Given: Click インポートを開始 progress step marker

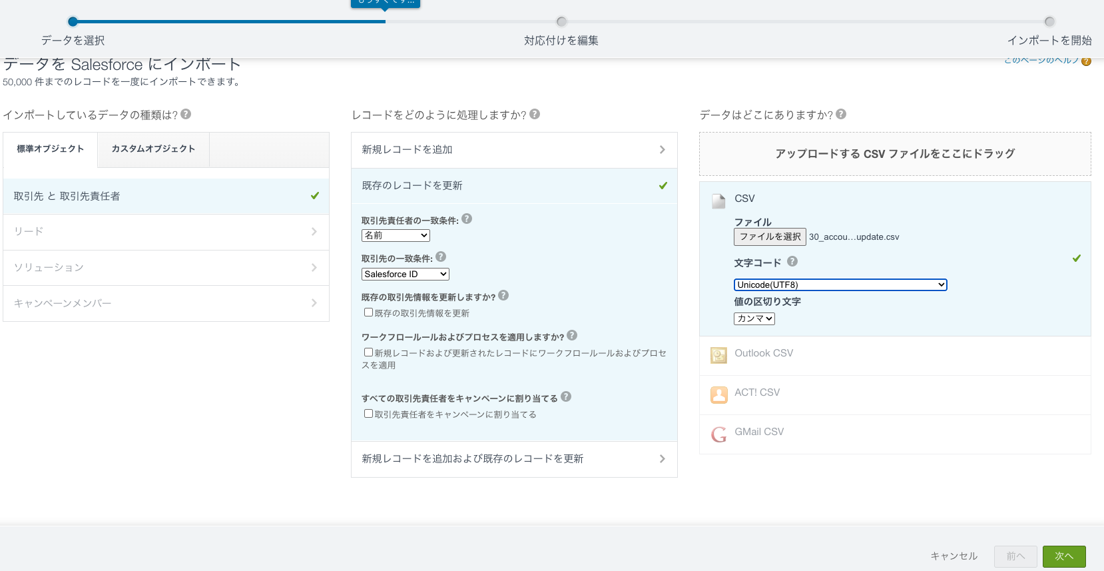Looking at the screenshot, I should click(x=1049, y=22).
